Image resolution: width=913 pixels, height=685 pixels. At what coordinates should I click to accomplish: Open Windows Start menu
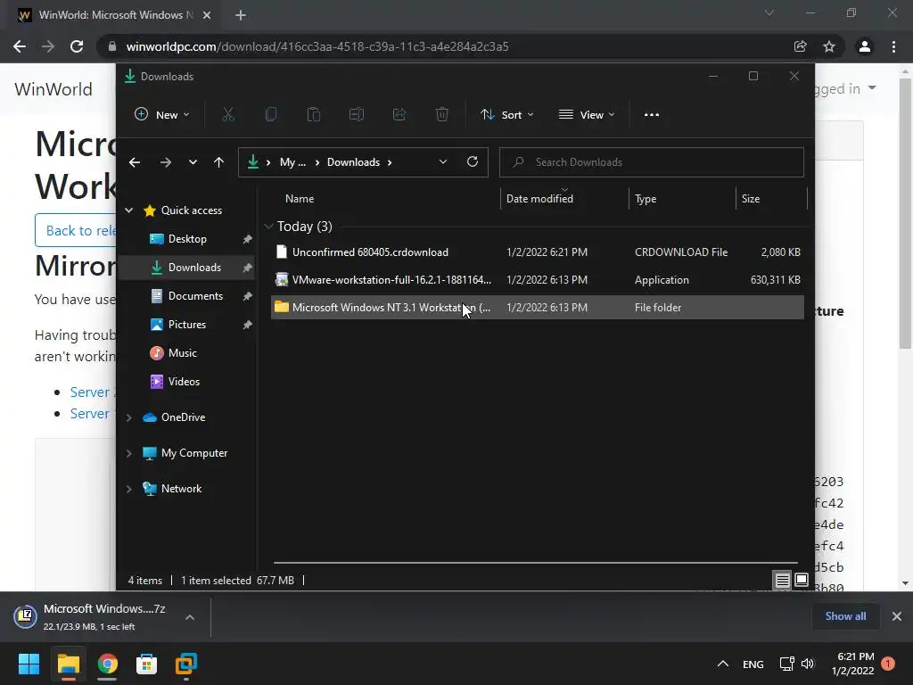(29, 664)
